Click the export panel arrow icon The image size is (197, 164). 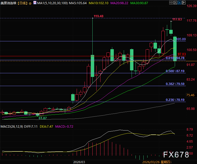point(184,3)
